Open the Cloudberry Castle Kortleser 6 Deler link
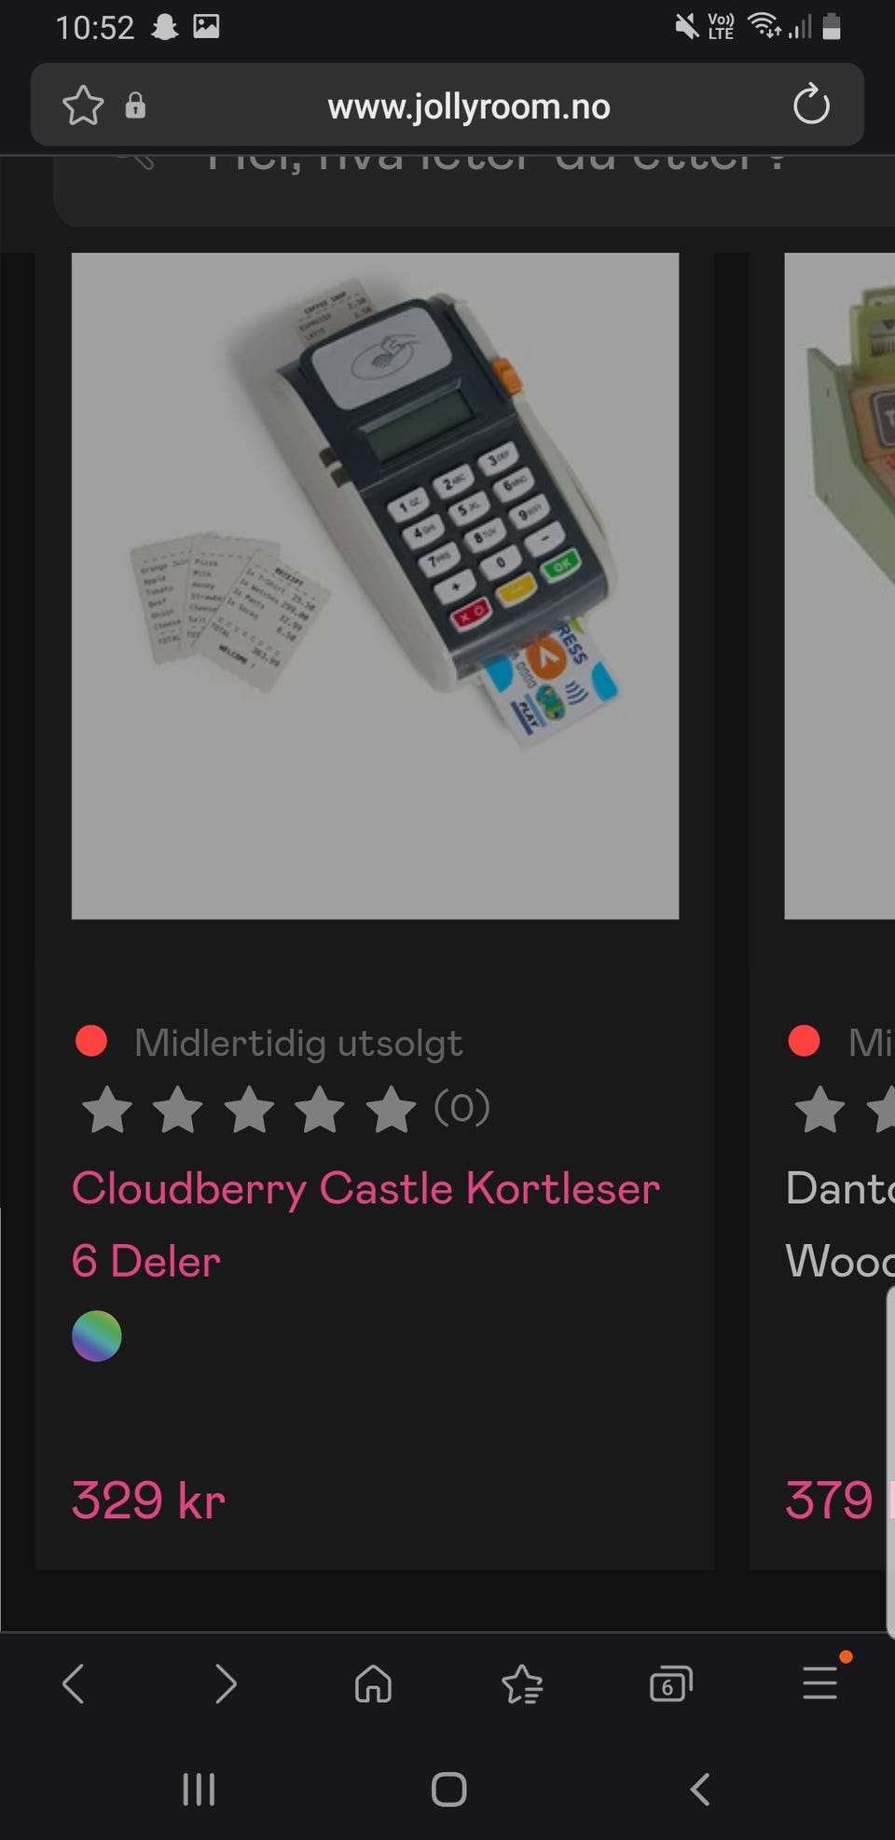895x1840 pixels. 365,1224
